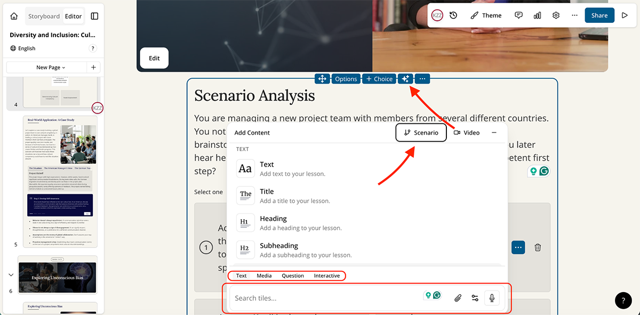Viewport: 640px width, 315px height.
Task: Start dictation with the microphone icon
Action: coord(492,297)
